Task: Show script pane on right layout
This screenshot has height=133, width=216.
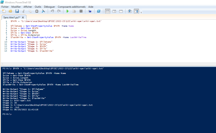Action: (114, 11)
